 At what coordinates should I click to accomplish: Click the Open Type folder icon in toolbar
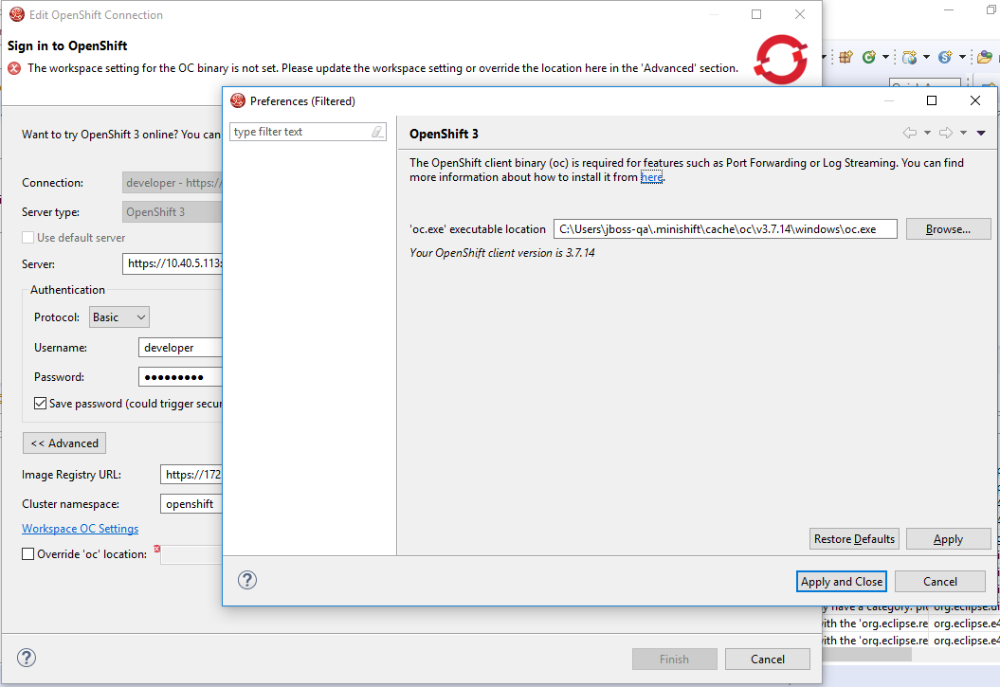pos(985,58)
